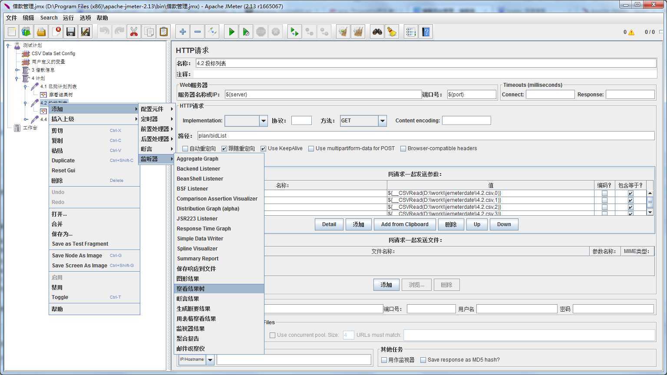
Task: Collapse all nodes with minus icon
Action: (x=198, y=32)
